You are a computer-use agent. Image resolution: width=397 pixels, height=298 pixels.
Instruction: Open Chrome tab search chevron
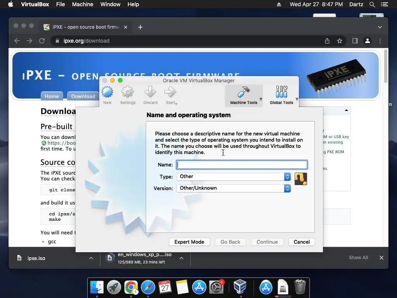(380, 27)
